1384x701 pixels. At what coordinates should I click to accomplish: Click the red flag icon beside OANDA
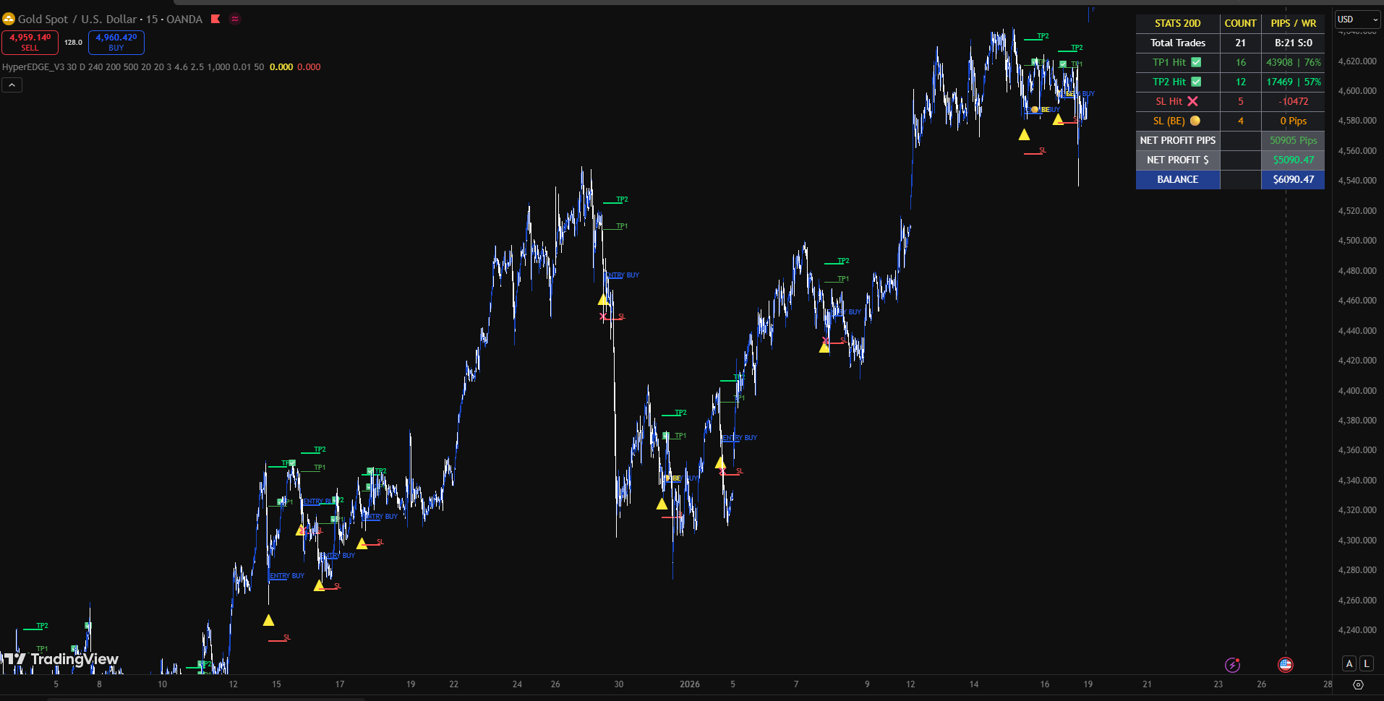click(x=215, y=19)
